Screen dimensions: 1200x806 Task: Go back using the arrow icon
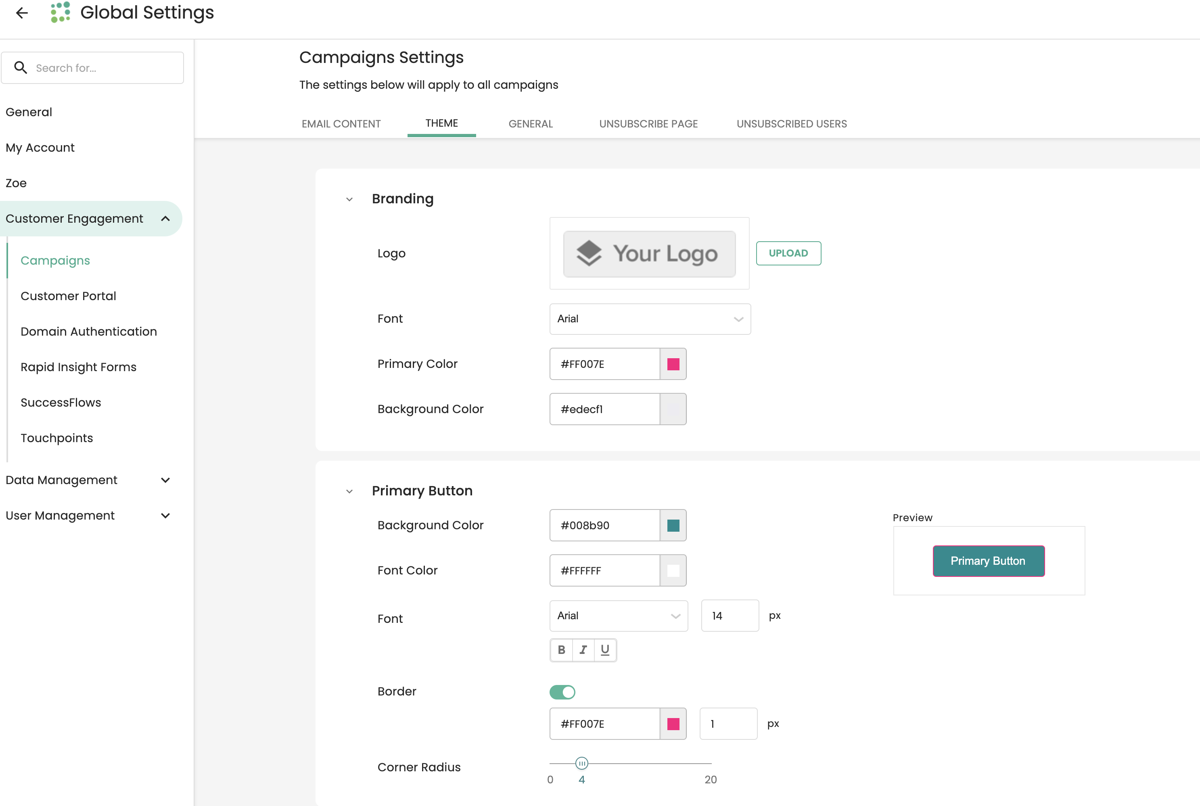(22, 13)
